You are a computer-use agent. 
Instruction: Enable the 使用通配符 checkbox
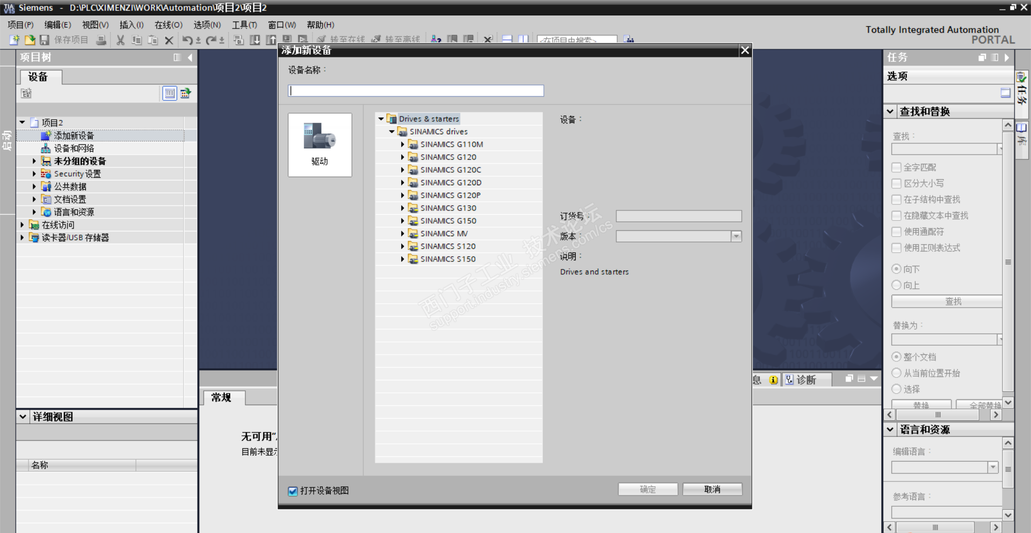point(896,232)
